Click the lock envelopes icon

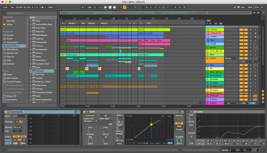click(221, 23)
